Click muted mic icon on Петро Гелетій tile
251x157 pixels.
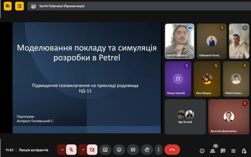187,66
